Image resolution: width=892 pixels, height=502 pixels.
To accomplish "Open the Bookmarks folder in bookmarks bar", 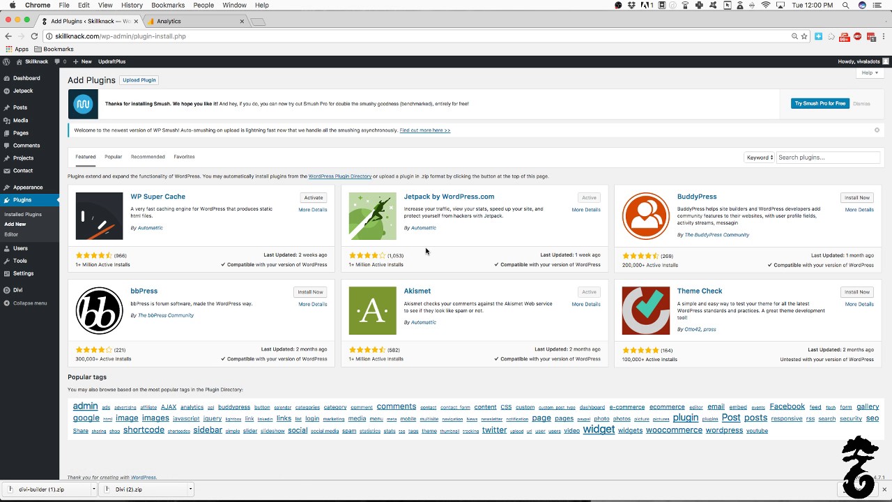I will click(x=54, y=49).
